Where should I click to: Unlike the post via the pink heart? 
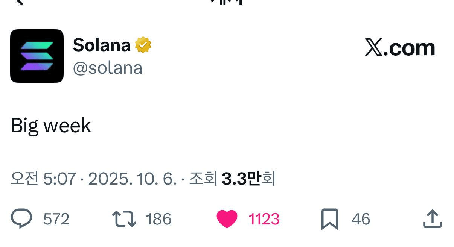(x=227, y=219)
